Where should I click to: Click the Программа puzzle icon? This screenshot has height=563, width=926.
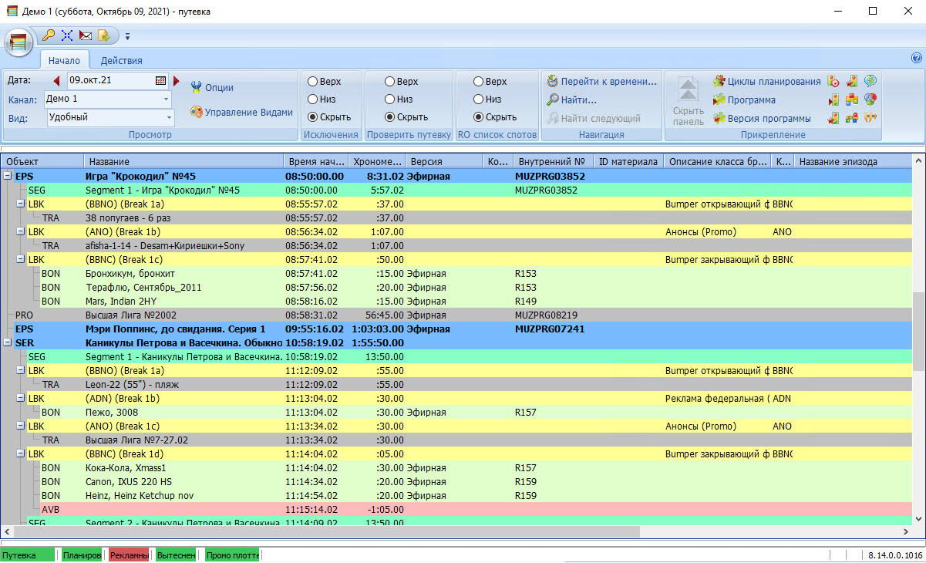pyautogui.click(x=721, y=99)
